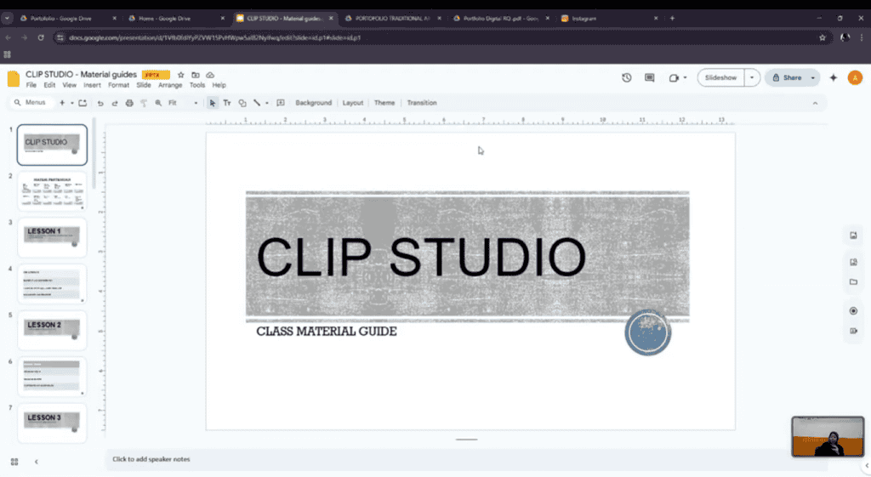Bookmark this page with the star icon
871x477 pixels.
(823, 37)
